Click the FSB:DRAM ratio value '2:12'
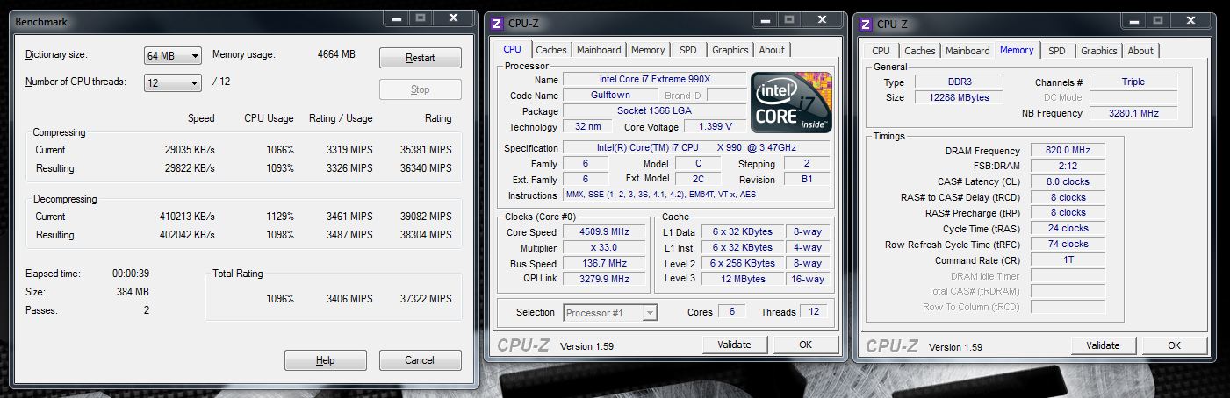1230x398 pixels. [x=1068, y=166]
